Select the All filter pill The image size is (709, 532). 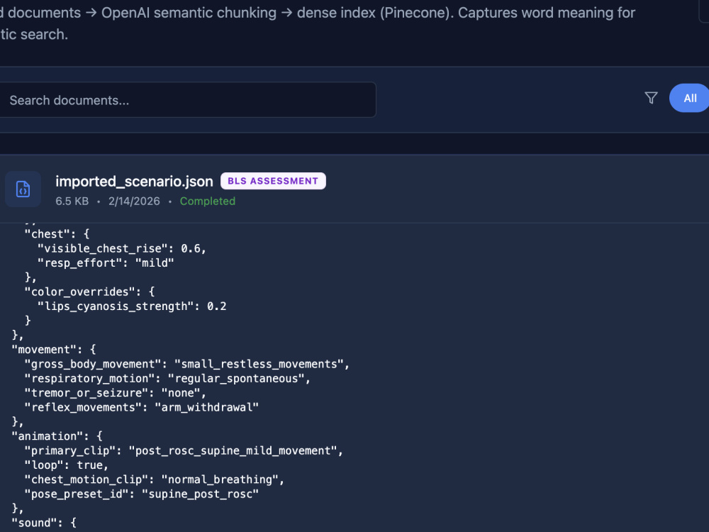689,98
